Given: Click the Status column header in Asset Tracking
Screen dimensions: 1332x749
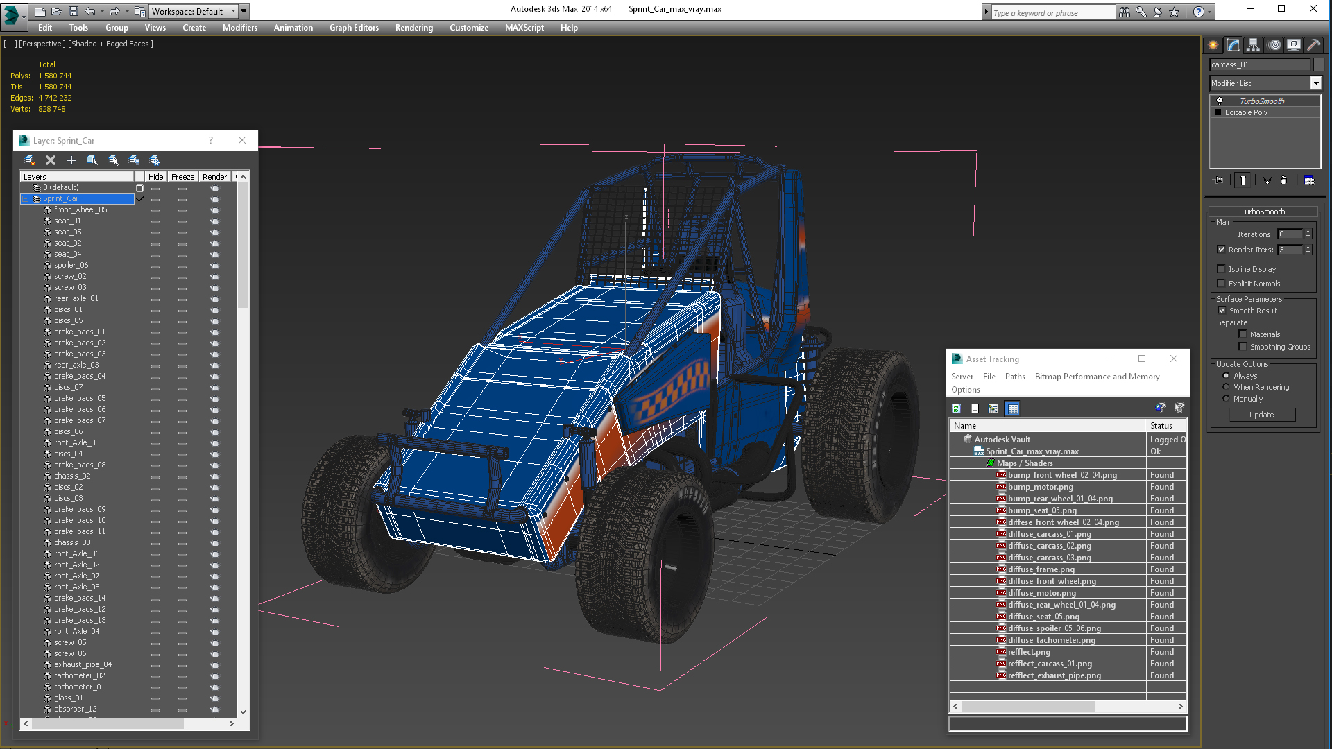Looking at the screenshot, I should 1166,426.
